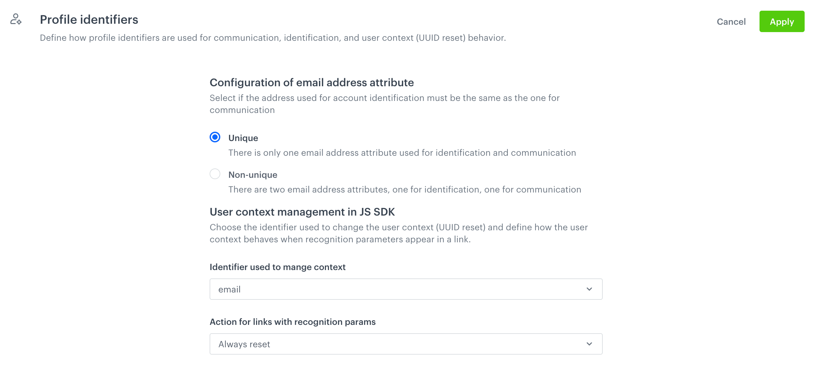The image size is (813, 377).
Task: Click the profile identifier icon beside the heading
Action: click(15, 20)
